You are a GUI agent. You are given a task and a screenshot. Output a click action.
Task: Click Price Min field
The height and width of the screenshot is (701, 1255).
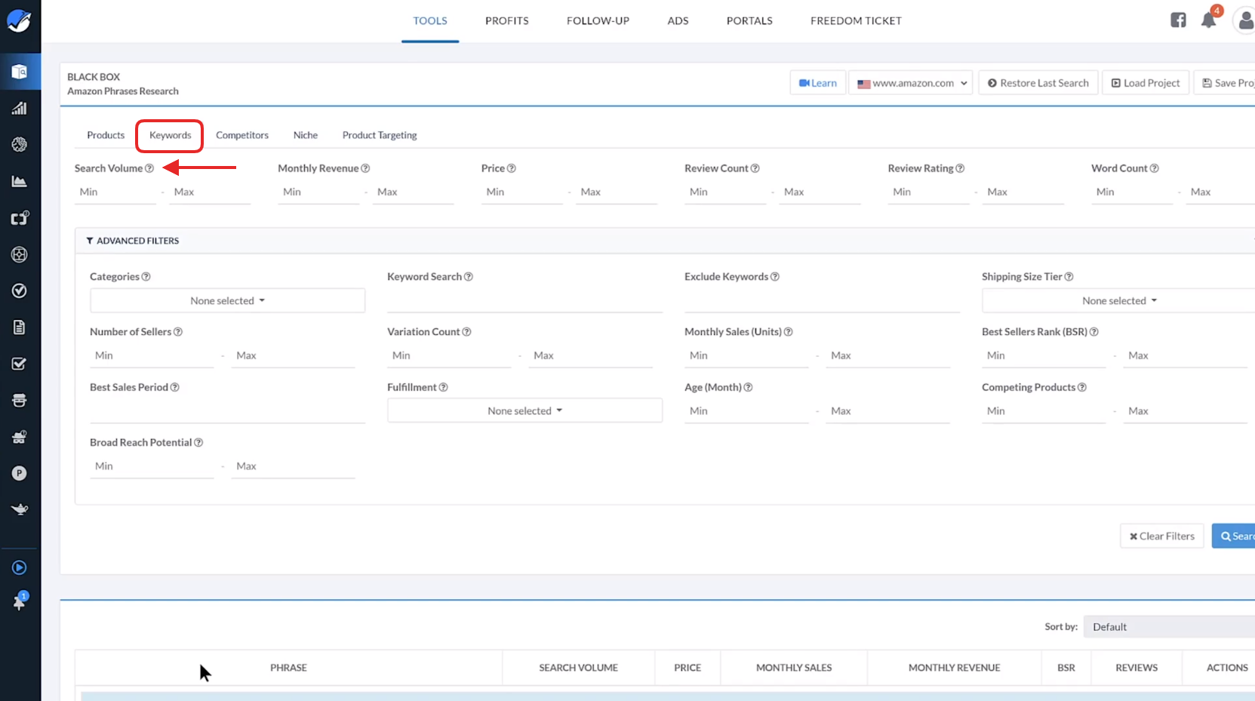click(x=522, y=192)
